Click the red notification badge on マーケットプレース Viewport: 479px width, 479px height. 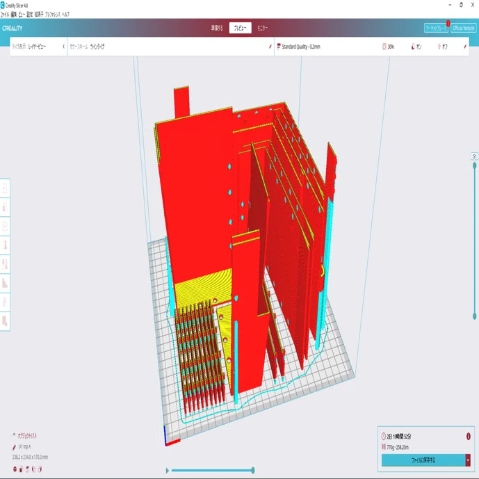pos(448,23)
